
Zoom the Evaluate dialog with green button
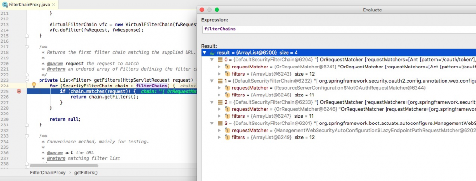pos(217,10)
